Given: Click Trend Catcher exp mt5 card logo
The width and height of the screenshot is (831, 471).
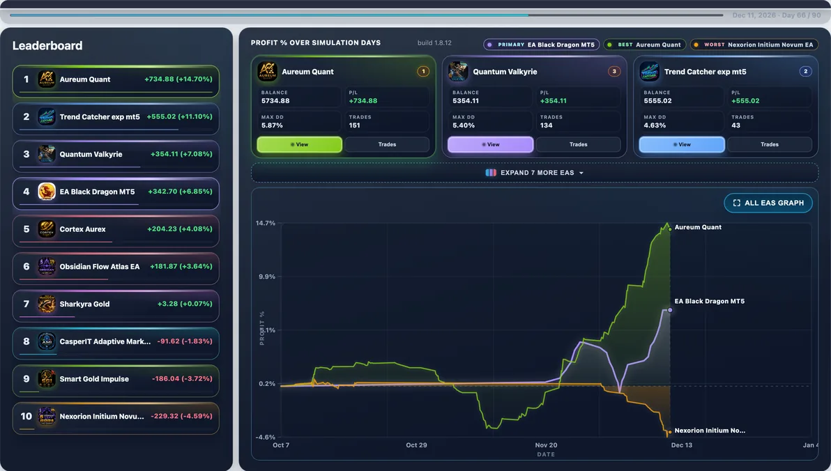Looking at the screenshot, I should coord(649,72).
